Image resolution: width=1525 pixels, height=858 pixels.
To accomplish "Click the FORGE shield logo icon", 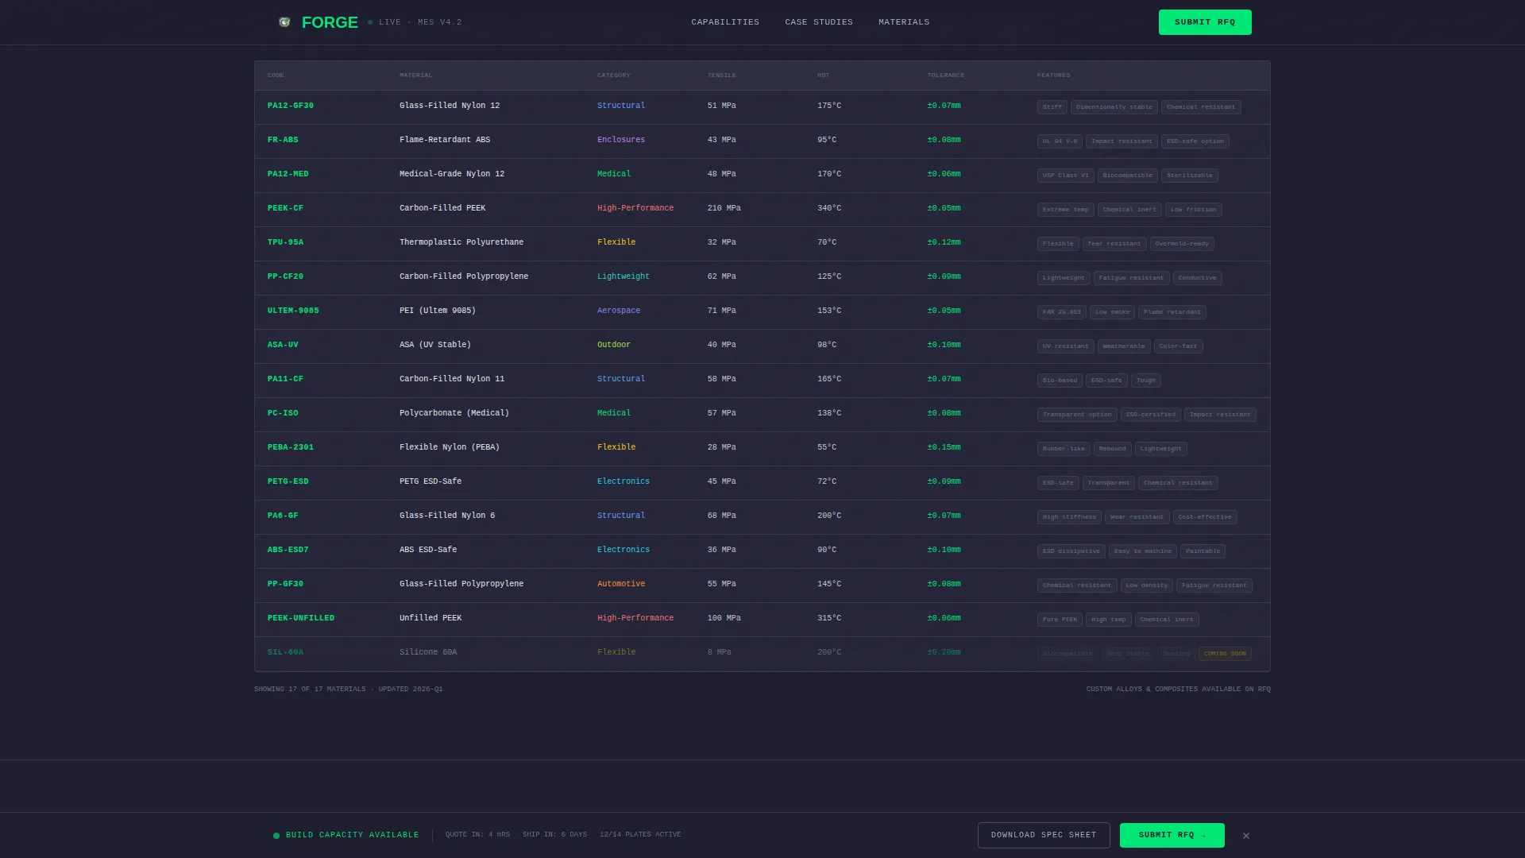I will point(284,22).
